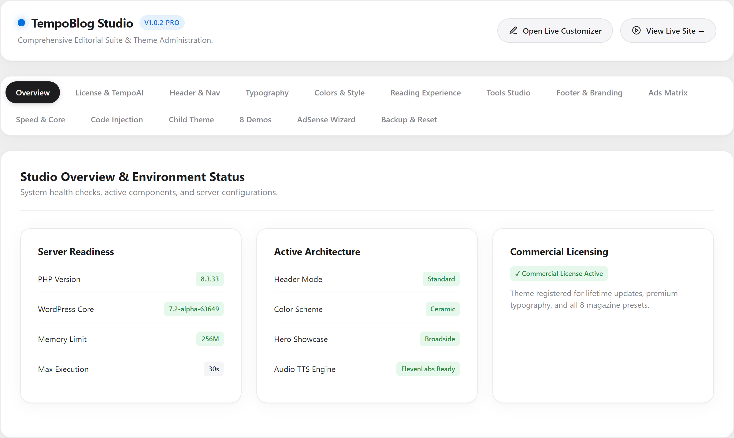Open the Colors & Style tab
This screenshot has width=734, height=438.
point(339,92)
